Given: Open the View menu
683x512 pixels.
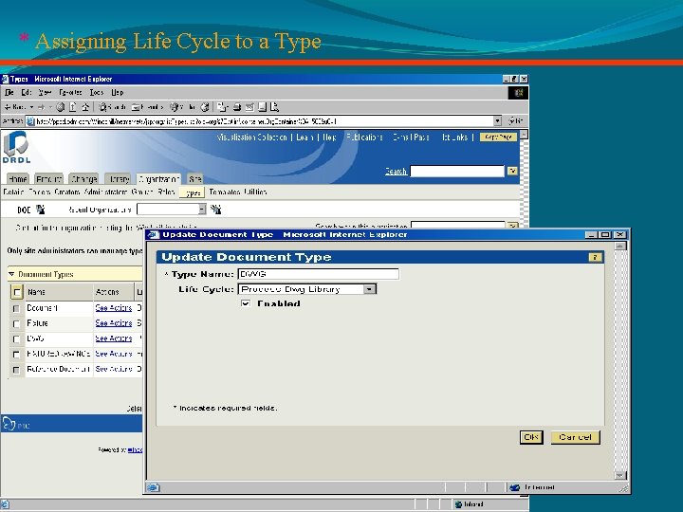Looking at the screenshot, I should click(45, 92).
